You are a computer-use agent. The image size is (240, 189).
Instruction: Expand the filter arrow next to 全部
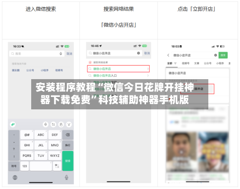175,63
